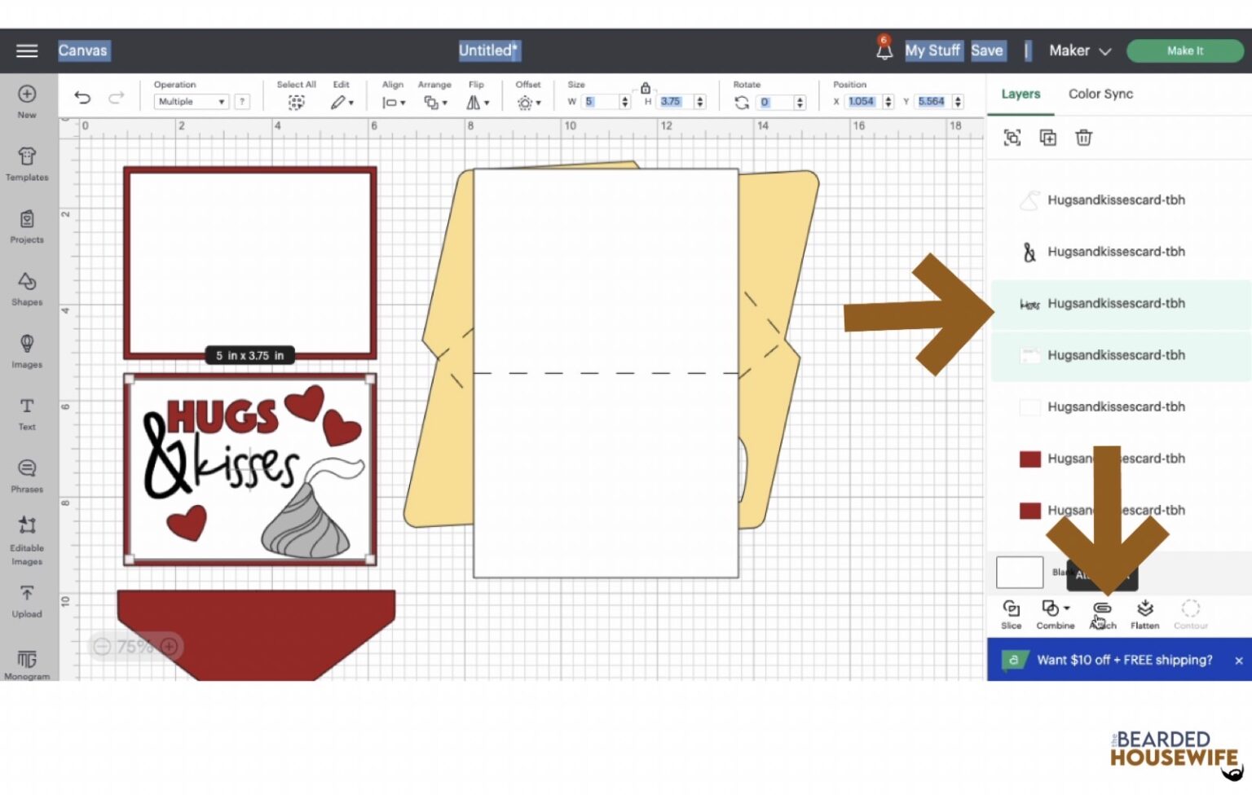Viewport: 1252px width, 795px height.
Task: Click the green Make It button
Action: (x=1184, y=51)
